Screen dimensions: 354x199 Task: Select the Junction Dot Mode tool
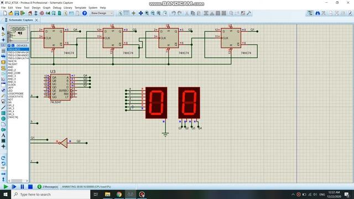(3, 40)
